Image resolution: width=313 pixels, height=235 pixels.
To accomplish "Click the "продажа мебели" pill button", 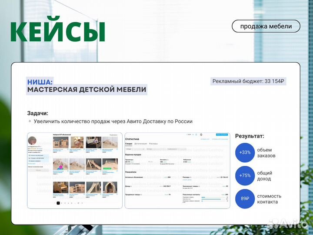I will (266, 26).
